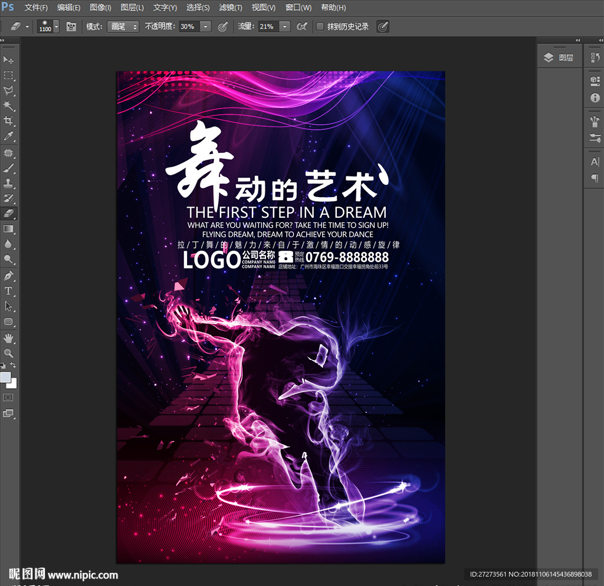Open the 滤镜(T) menu
The width and height of the screenshot is (604, 586).
pos(230,8)
